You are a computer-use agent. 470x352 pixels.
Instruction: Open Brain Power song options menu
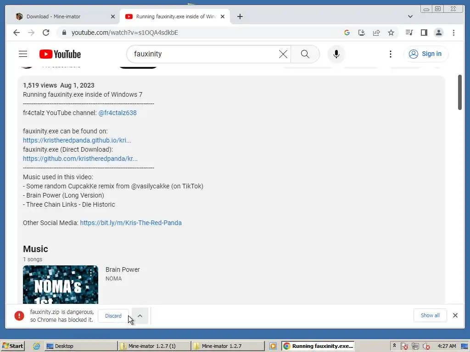91,272
